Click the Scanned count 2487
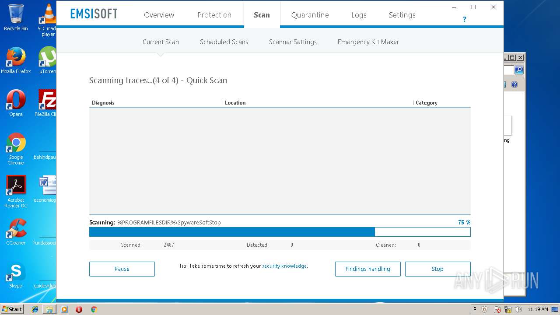 click(x=169, y=245)
